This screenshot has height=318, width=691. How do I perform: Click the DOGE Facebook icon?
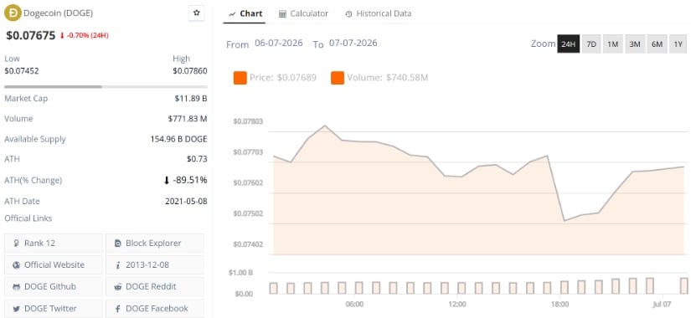coord(117,309)
